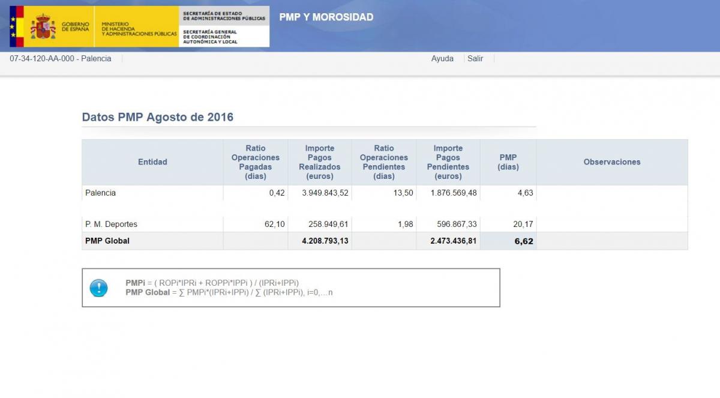Open the Ayuda help link
The width and height of the screenshot is (720, 398).
[x=442, y=59]
